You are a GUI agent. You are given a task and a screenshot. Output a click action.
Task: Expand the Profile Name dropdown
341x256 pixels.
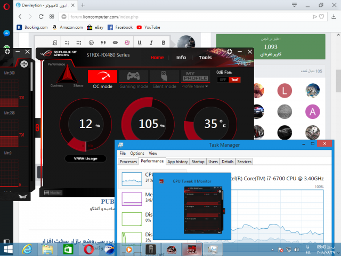click(194, 86)
